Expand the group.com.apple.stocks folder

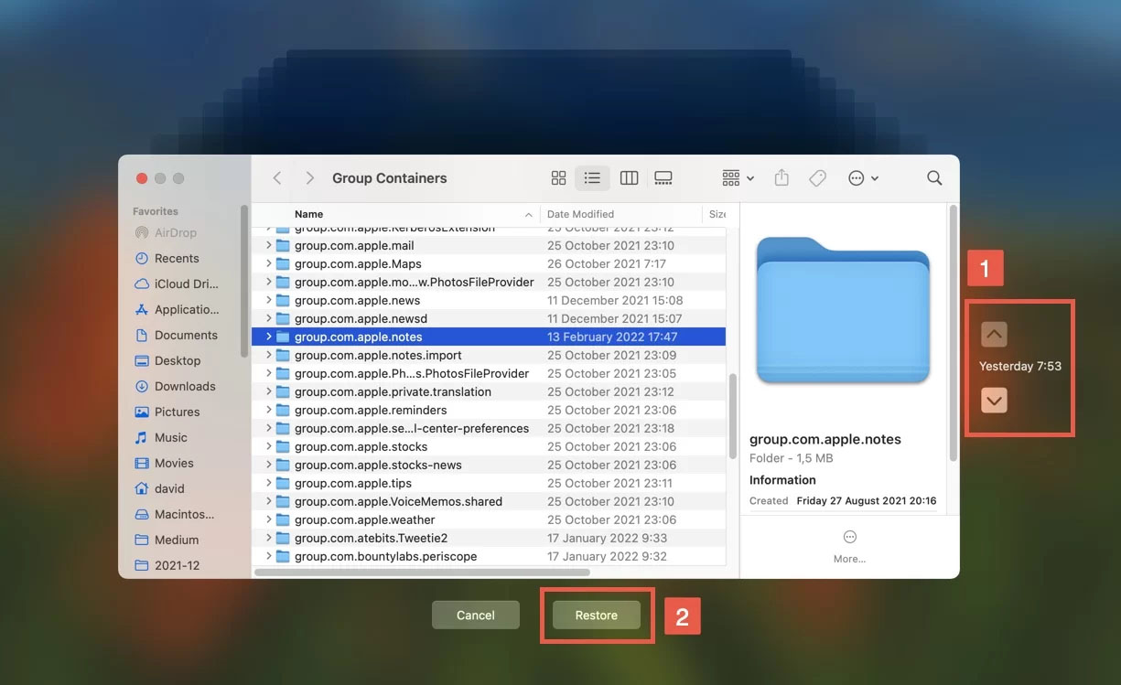pyautogui.click(x=269, y=447)
